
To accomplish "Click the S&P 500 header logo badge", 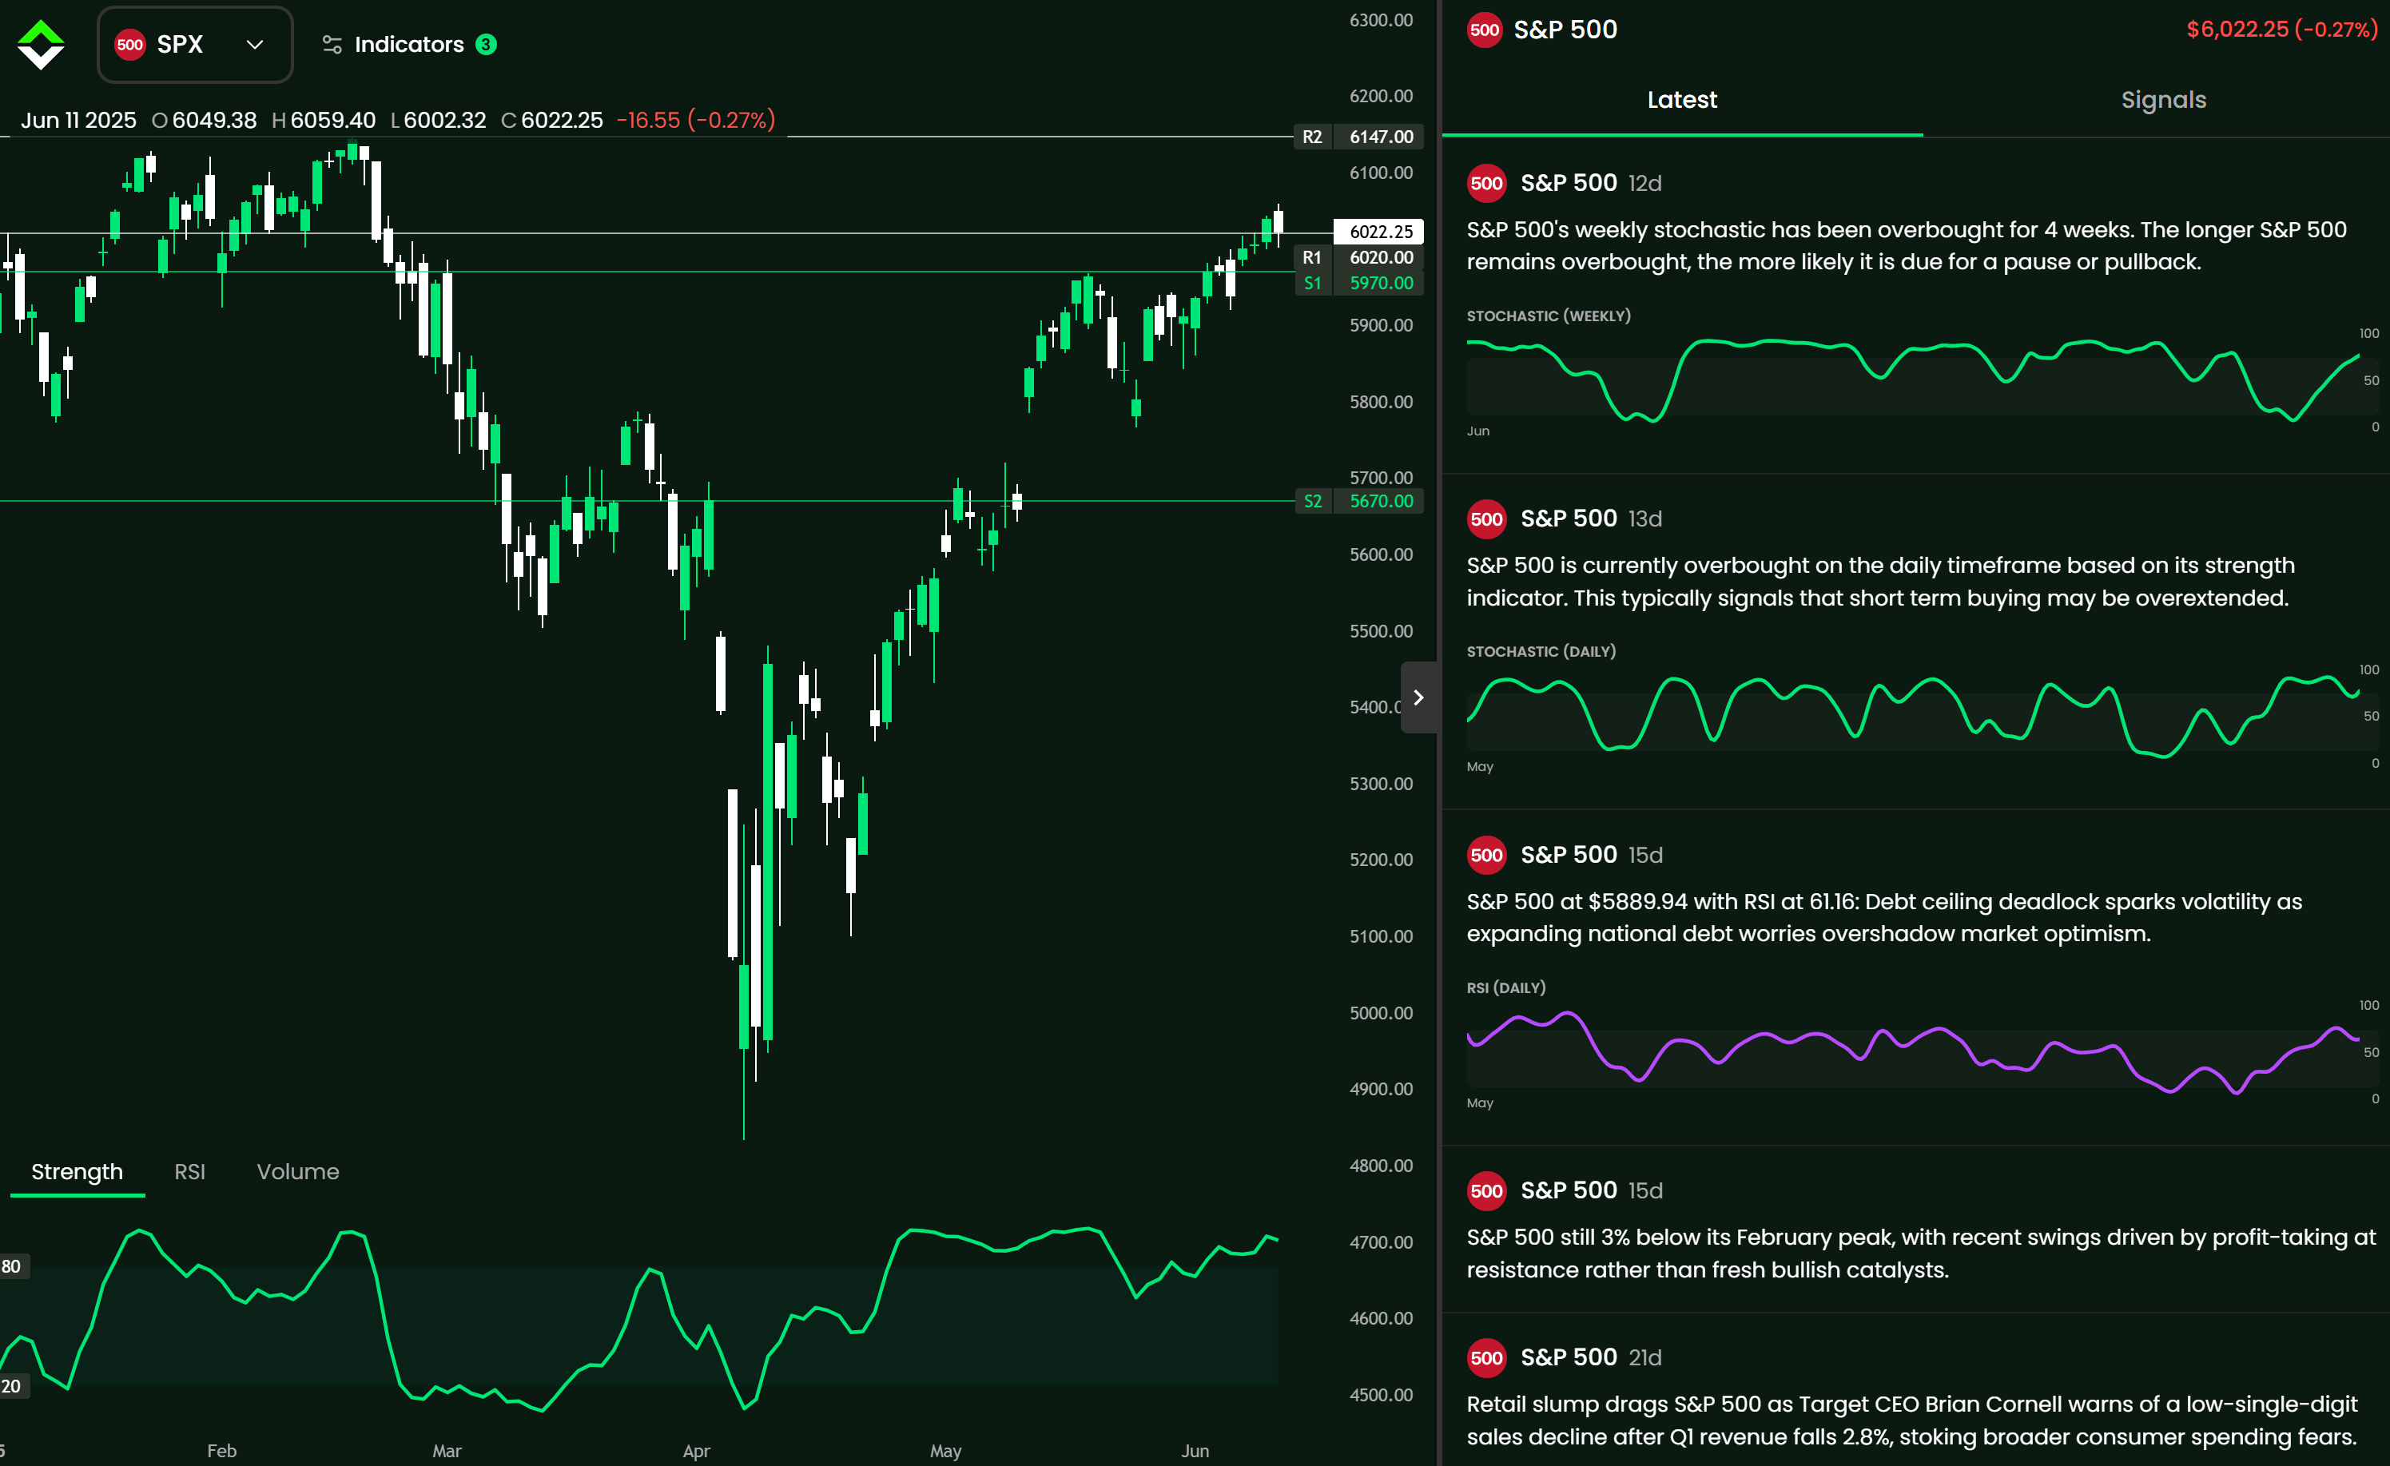I will pyautogui.click(x=1484, y=30).
